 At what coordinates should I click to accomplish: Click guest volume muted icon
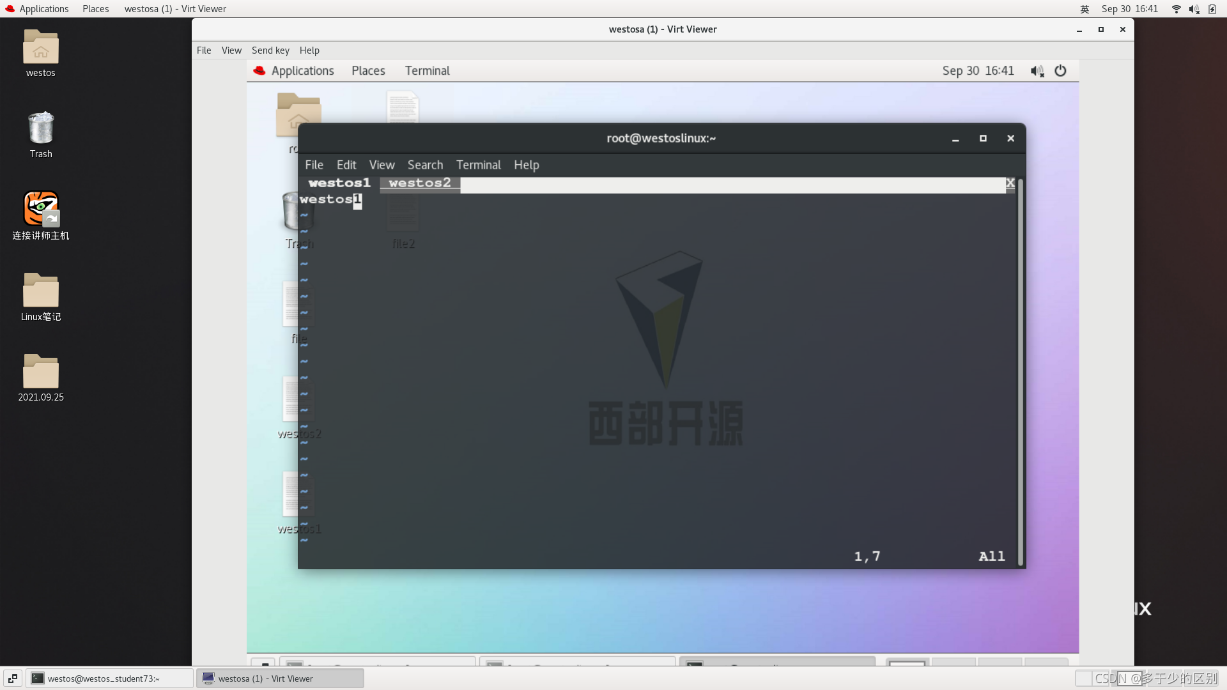(x=1037, y=71)
